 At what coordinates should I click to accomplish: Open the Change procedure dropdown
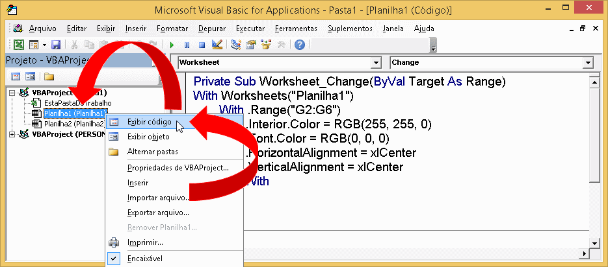tap(588, 63)
